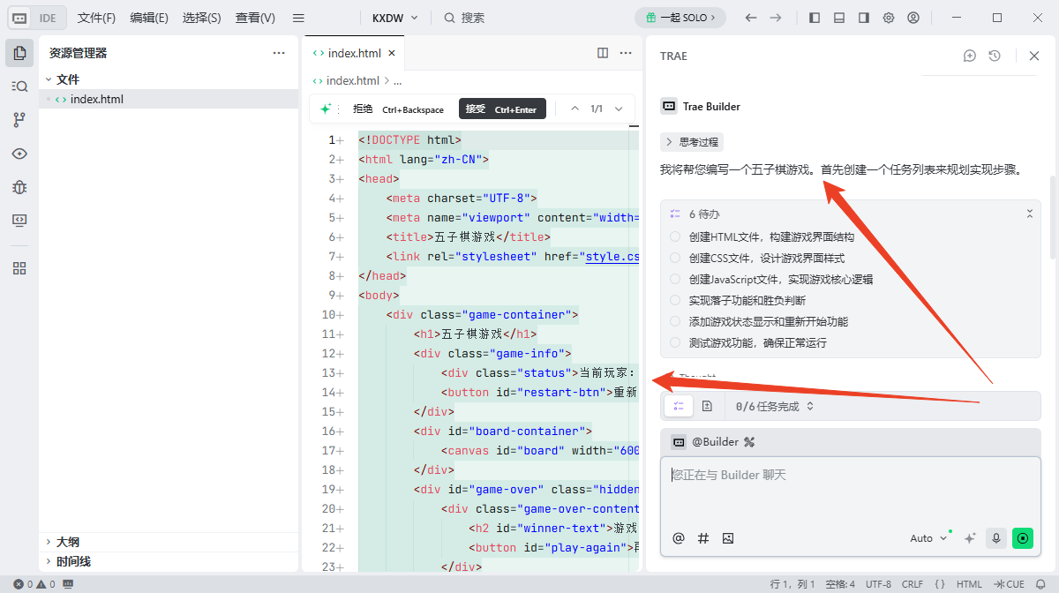Check off the 创建HTML文件 task item
1059x593 pixels.
673,236
